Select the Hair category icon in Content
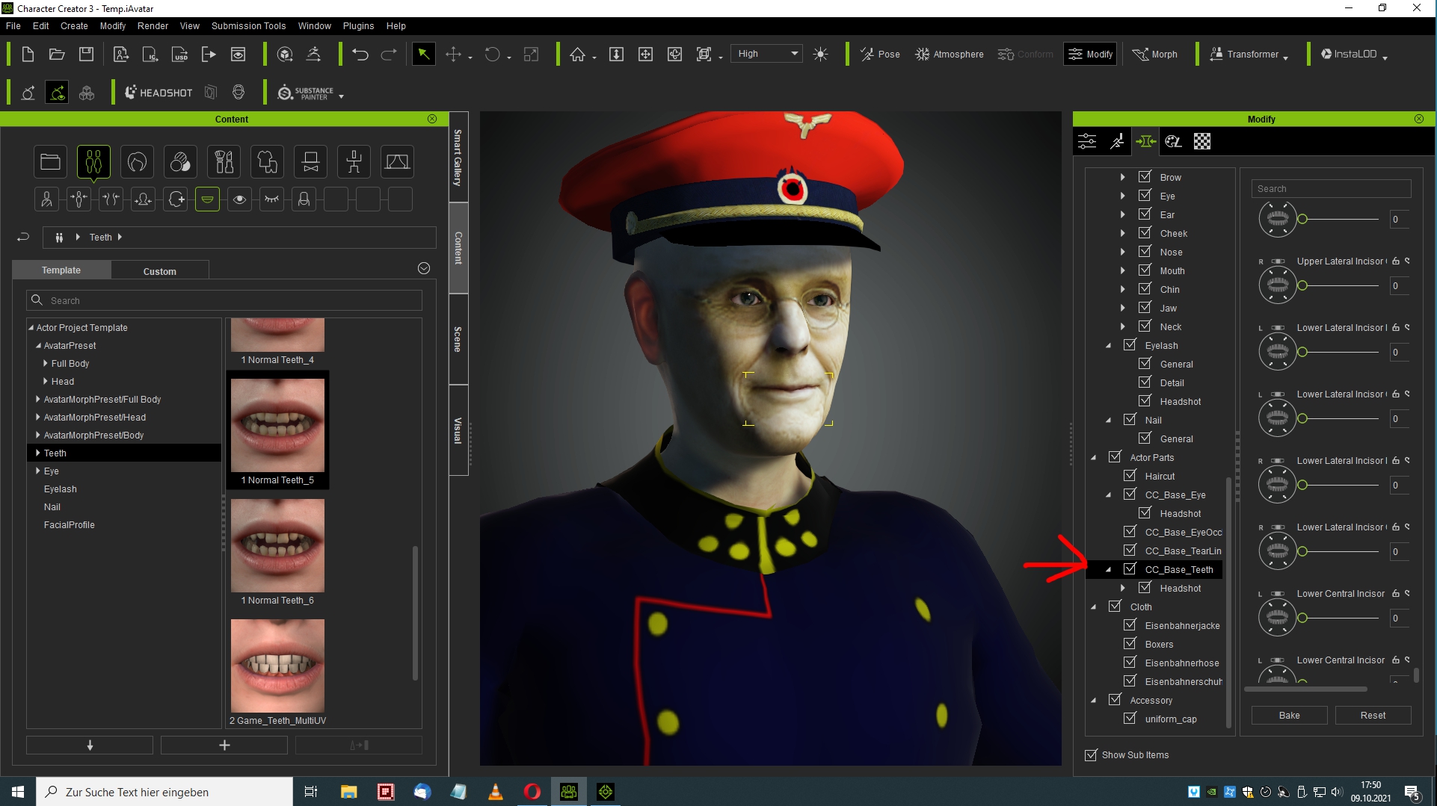The height and width of the screenshot is (806, 1437). [137, 161]
